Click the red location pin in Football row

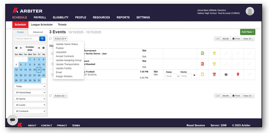238,74
